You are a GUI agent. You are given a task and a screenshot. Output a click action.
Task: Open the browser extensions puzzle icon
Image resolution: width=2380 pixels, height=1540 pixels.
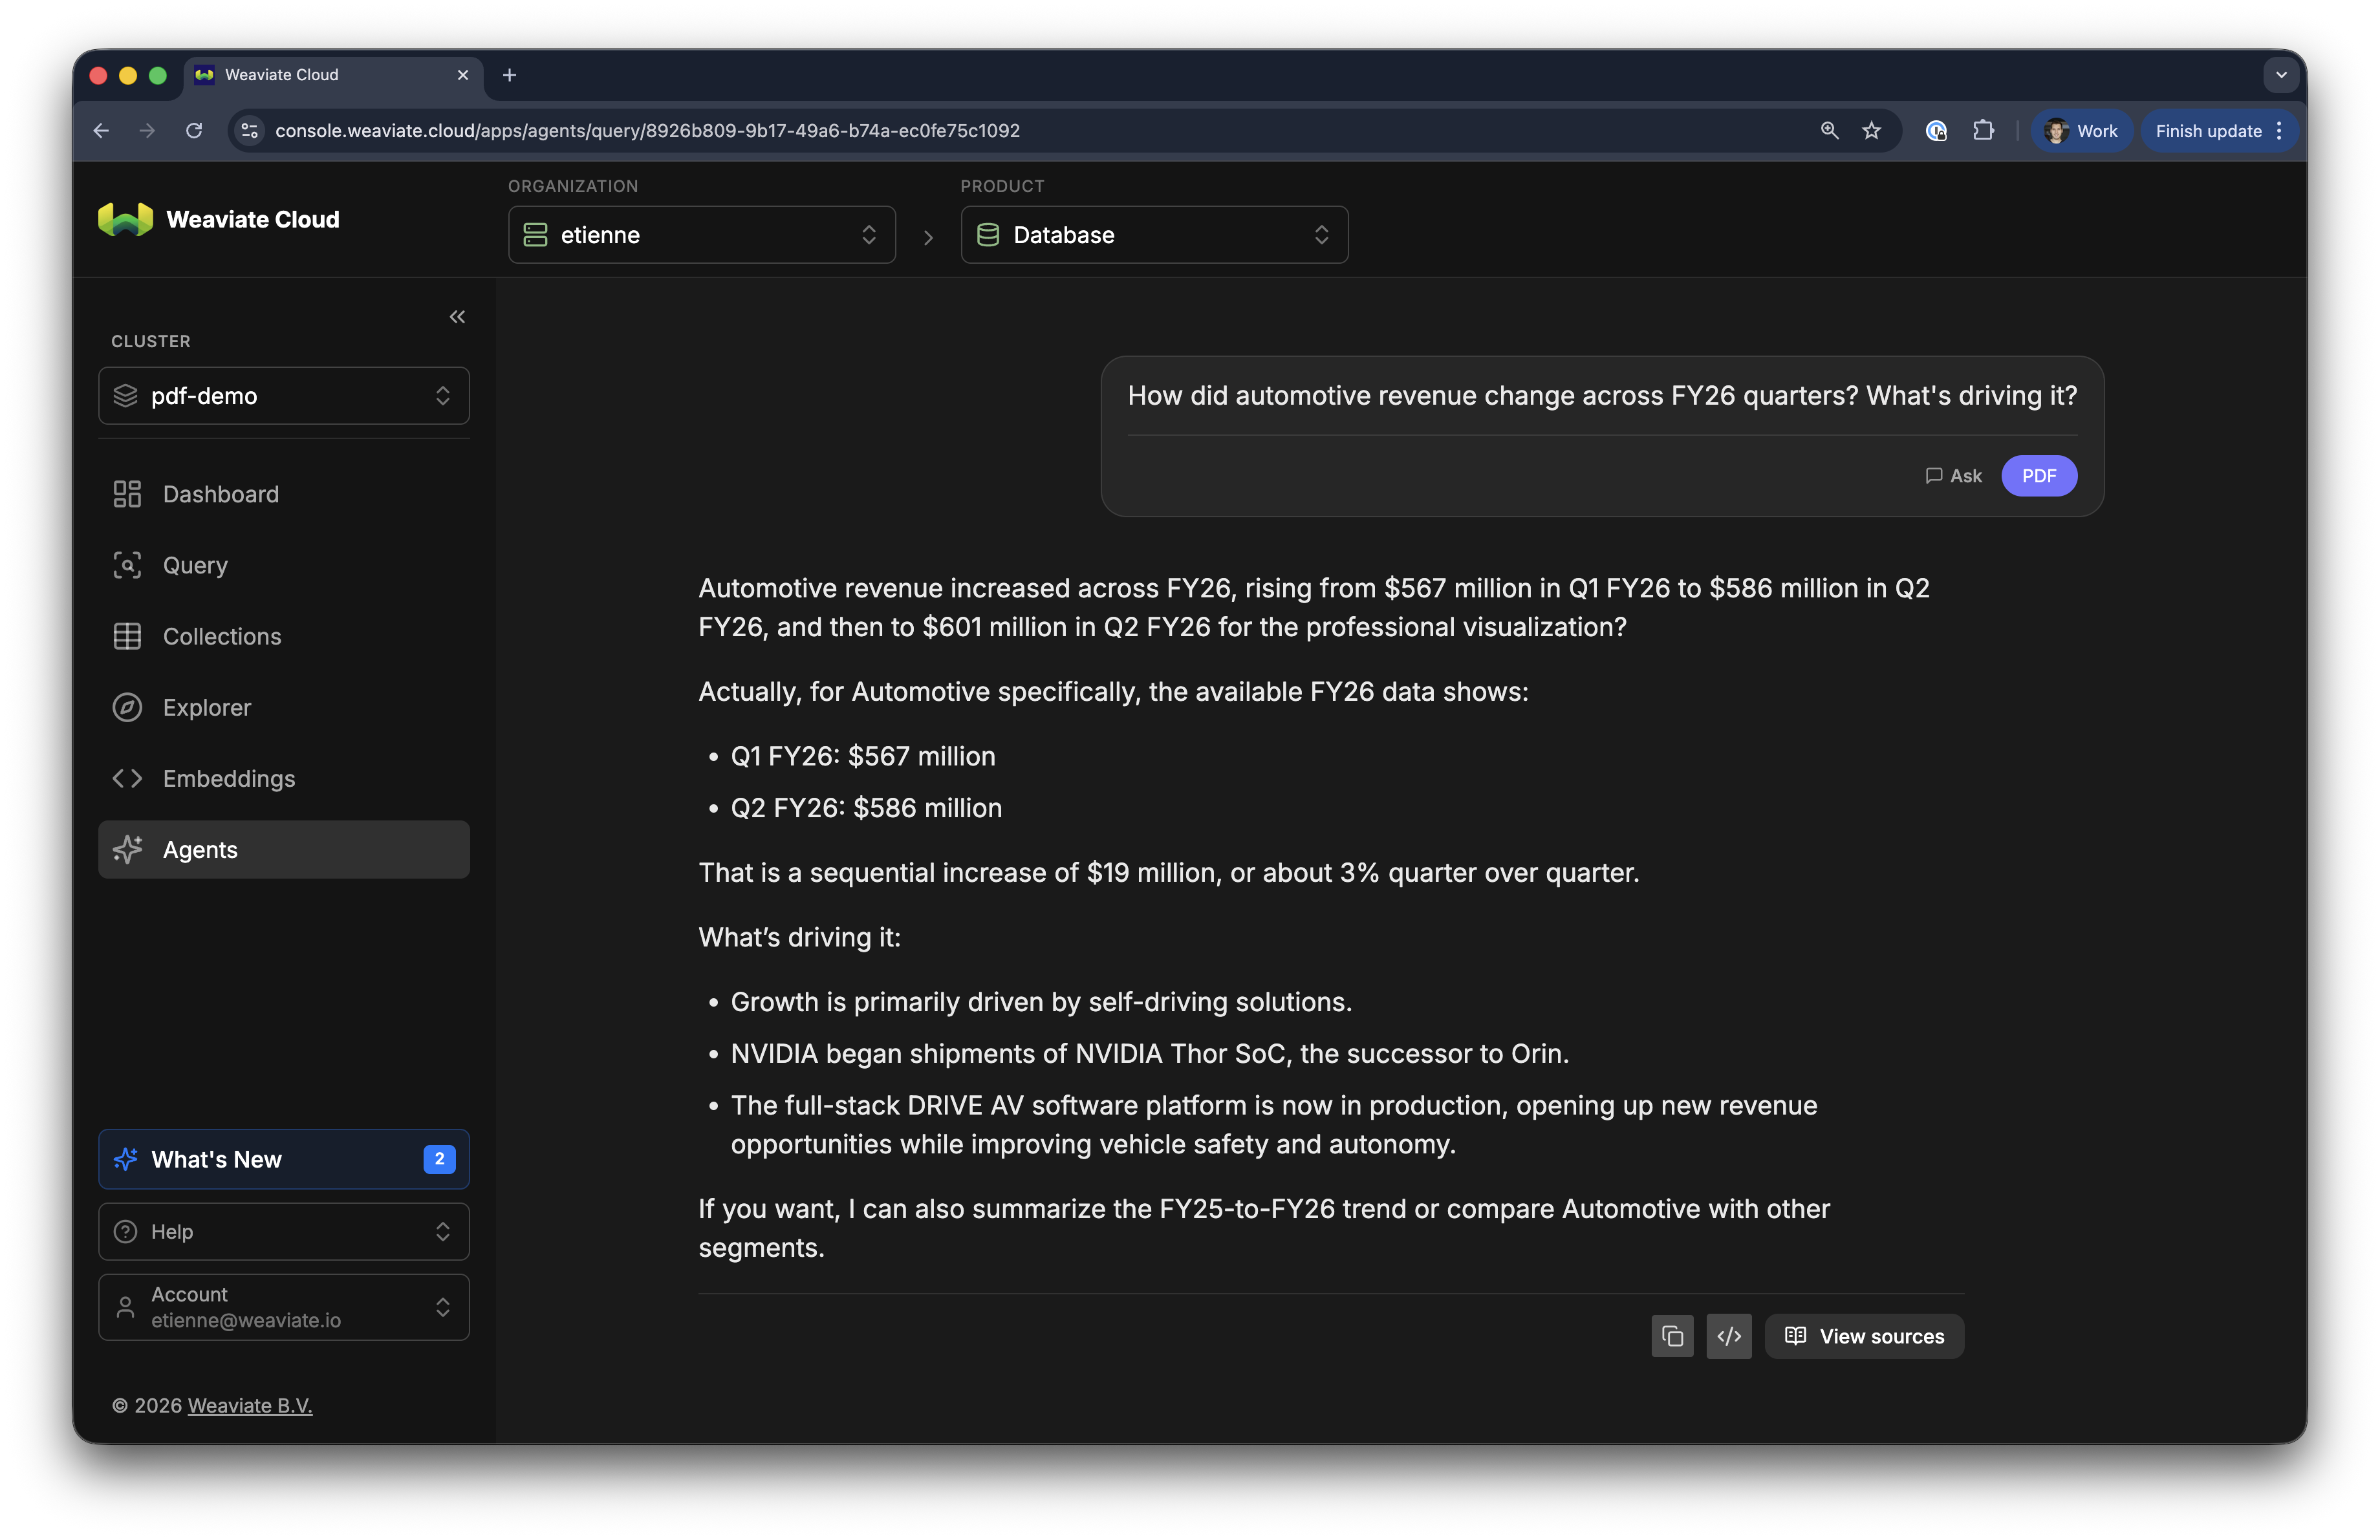pyautogui.click(x=1983, y=130)
